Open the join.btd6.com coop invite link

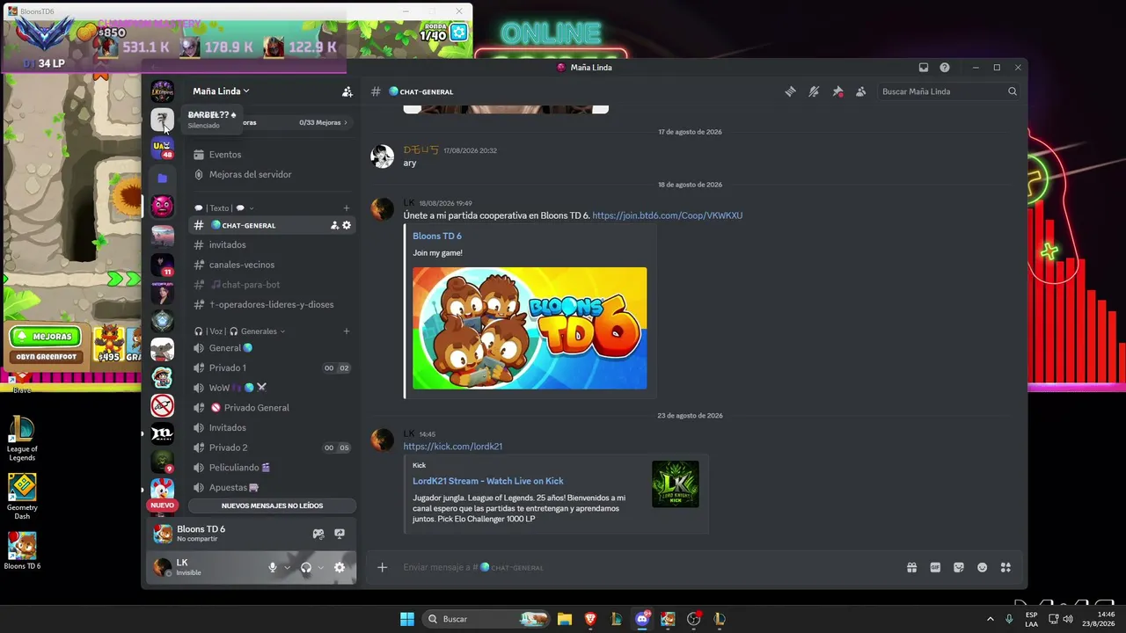(668, 215)
